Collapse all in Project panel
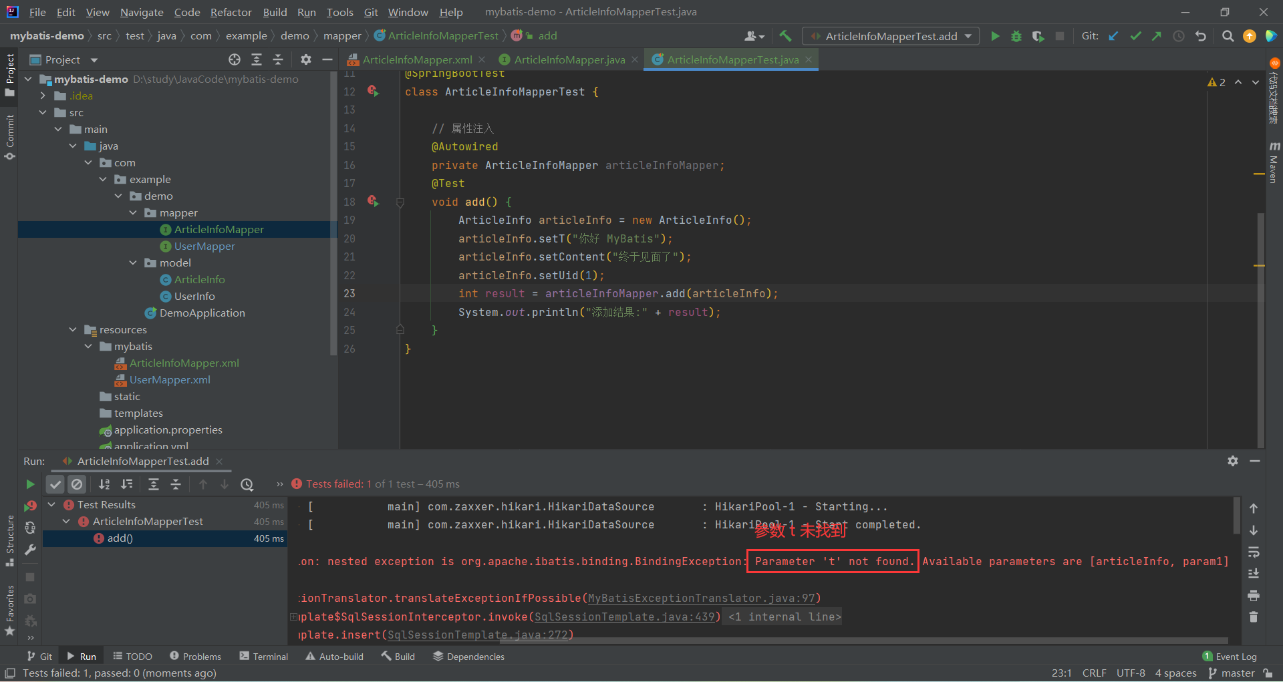Screen dimensions: 1283x682 click(x=278, y=59)
